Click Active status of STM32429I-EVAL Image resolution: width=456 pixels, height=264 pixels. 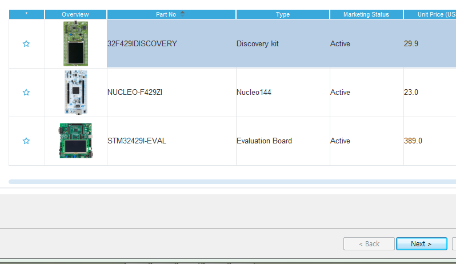coord(340,141)
